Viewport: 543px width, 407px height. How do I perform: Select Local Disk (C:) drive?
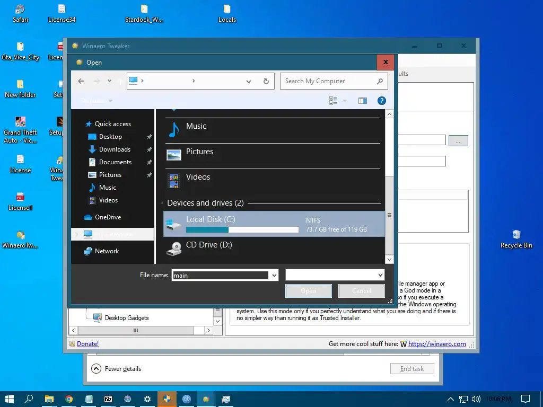[274, 224]
